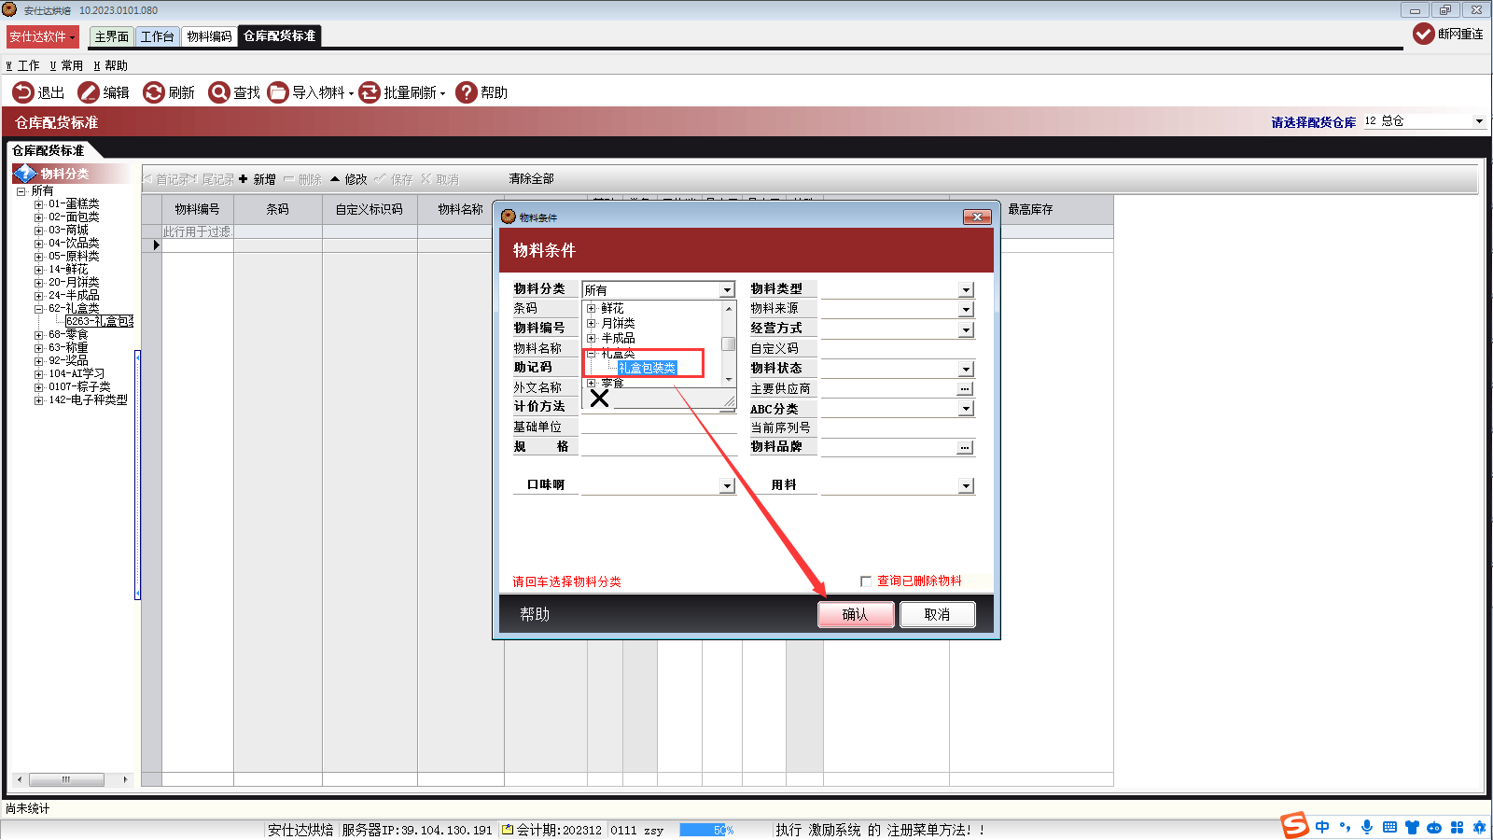This screenshot has width=1493, height=840.
Task: Expand the 01-蛋糕类 tree node
Action: pos(39,204)
